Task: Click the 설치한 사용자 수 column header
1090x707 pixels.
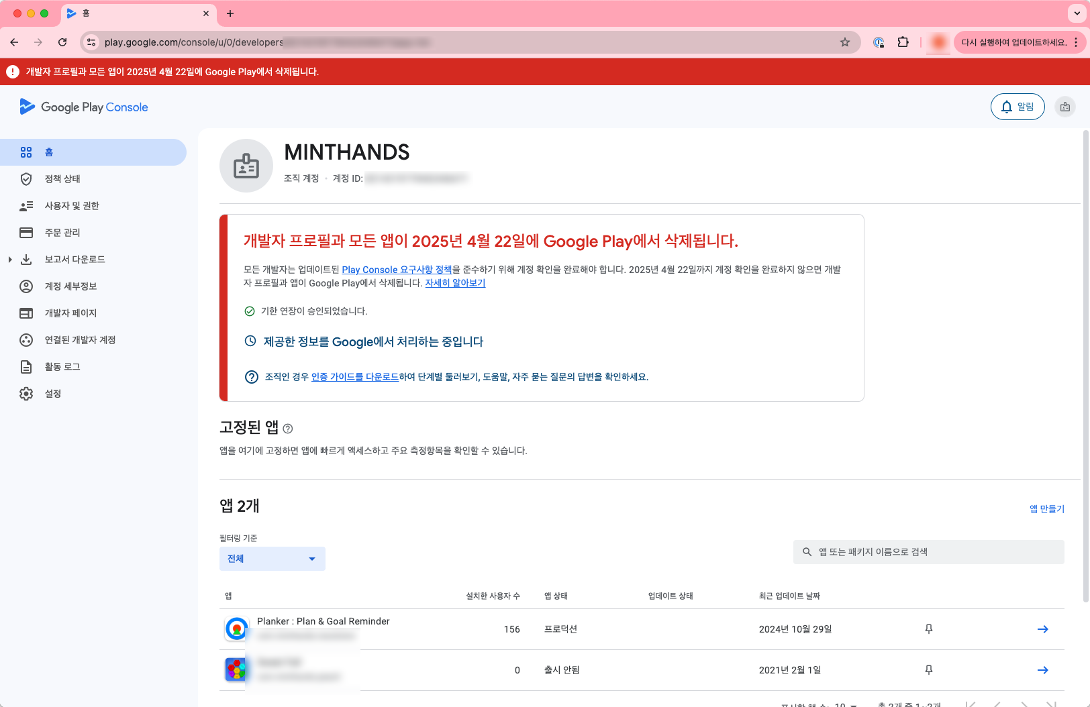Action: click(x=493, y=596)
